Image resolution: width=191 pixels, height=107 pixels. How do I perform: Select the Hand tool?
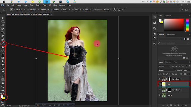(3, 83)
